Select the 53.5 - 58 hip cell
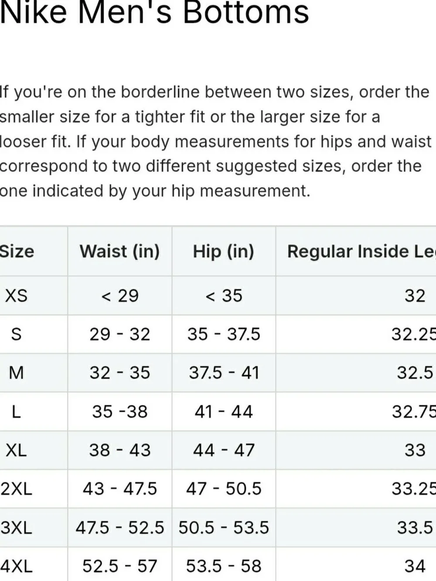 click(x=224, y=566)
